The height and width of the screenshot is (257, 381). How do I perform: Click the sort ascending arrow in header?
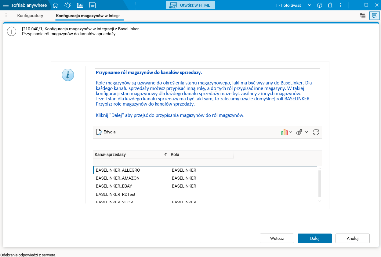(x=166, y=155)
